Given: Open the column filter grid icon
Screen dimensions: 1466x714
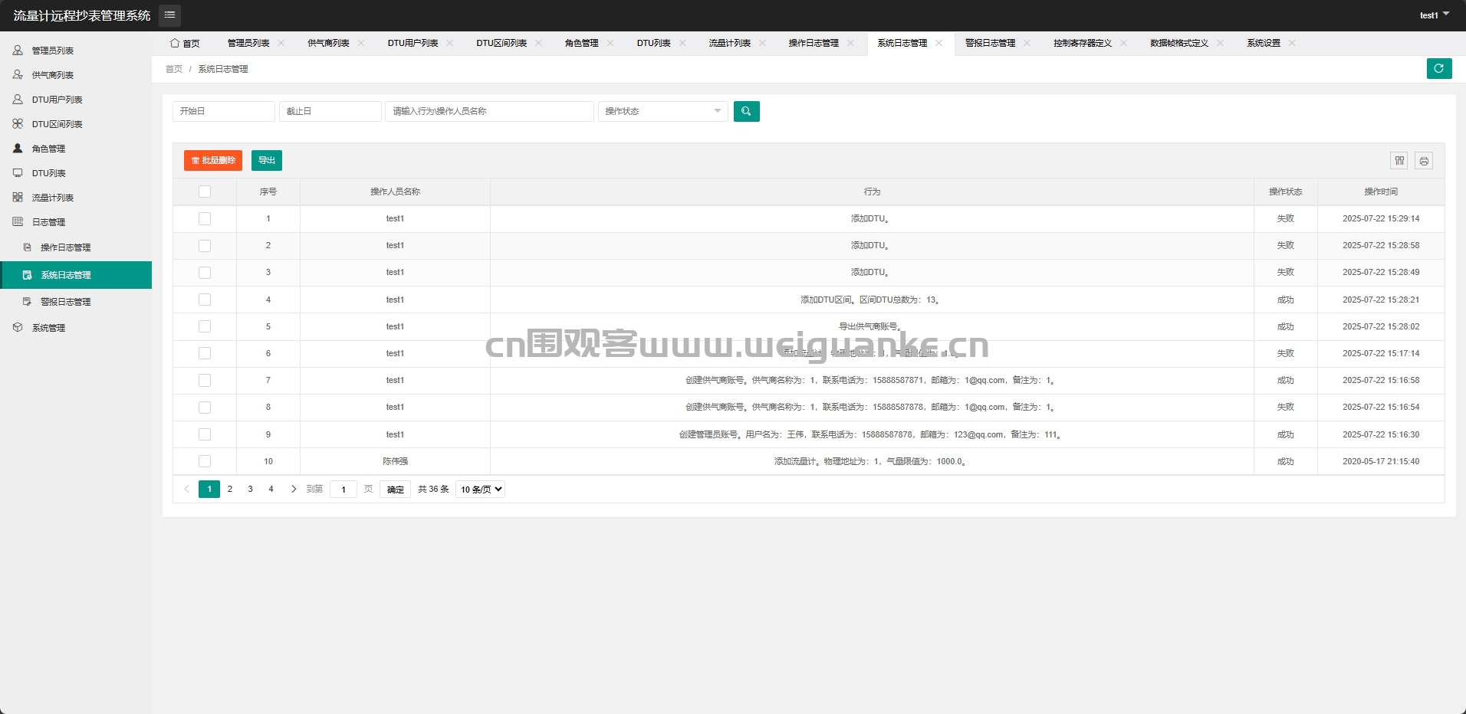Looking at the screenshot, I should click(1399, 160).
